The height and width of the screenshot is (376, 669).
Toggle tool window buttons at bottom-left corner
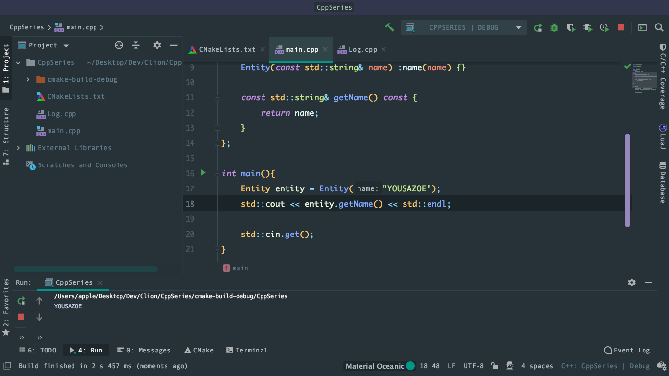tap(7, 366)
